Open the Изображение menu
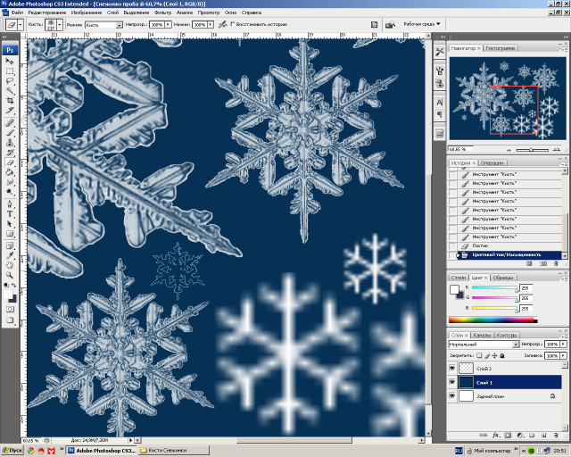Screen dimensions: 571x457 pos(87,12)
